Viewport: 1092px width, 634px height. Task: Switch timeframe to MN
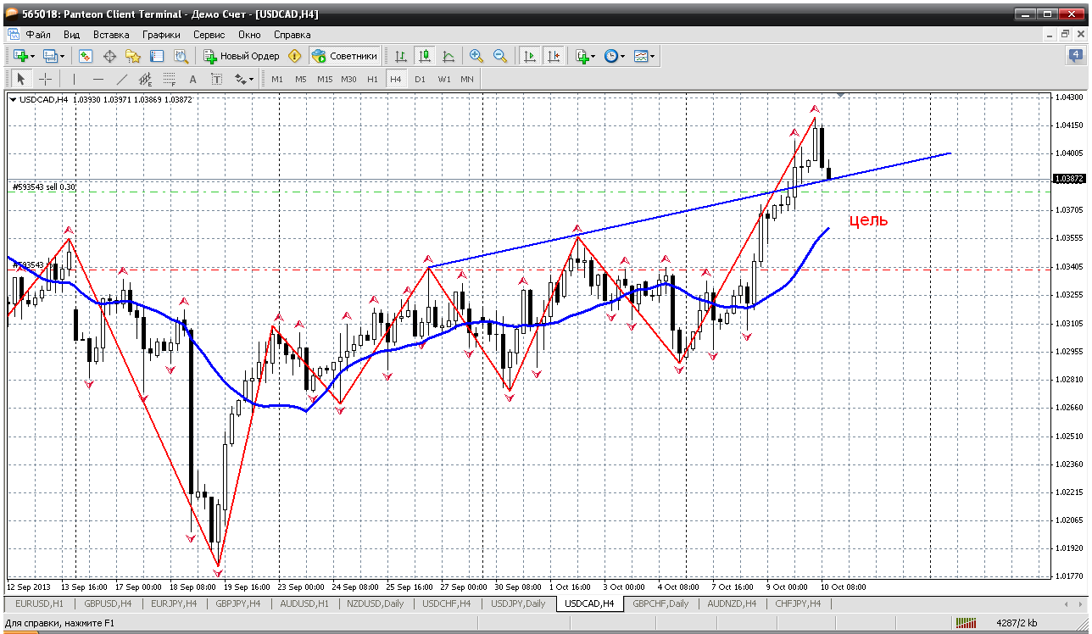coord(467,79)
